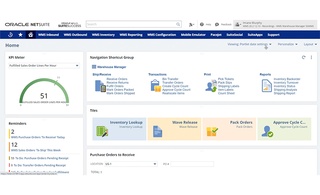
Task: Click the Ship/Receive document calculator icon
Action: (x=100, y=86)
